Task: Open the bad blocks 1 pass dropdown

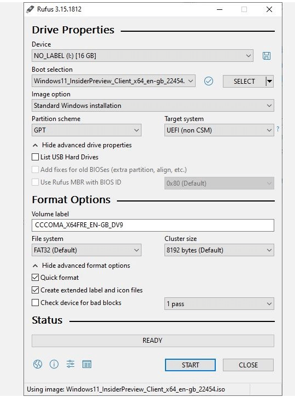Action: click(x=219, y=304)
